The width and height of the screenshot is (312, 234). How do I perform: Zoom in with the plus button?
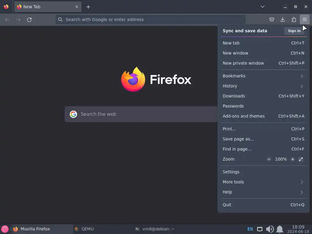[x=292, y=159]
